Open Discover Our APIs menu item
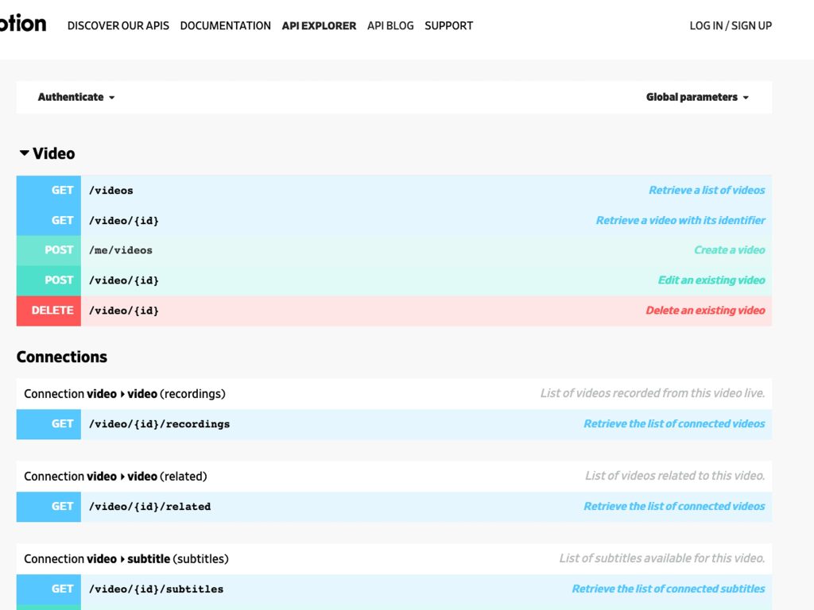This screenshot has width=814, height=610. [118, 25]
